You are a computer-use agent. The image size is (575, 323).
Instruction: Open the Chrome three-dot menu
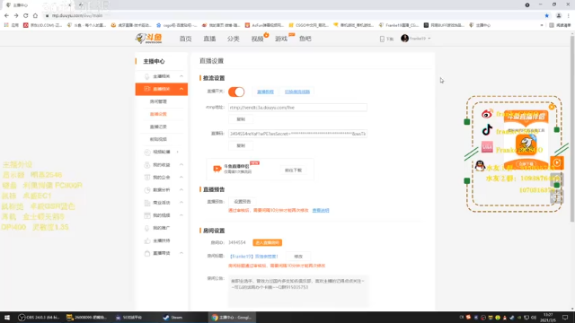[x=569, y=16]
